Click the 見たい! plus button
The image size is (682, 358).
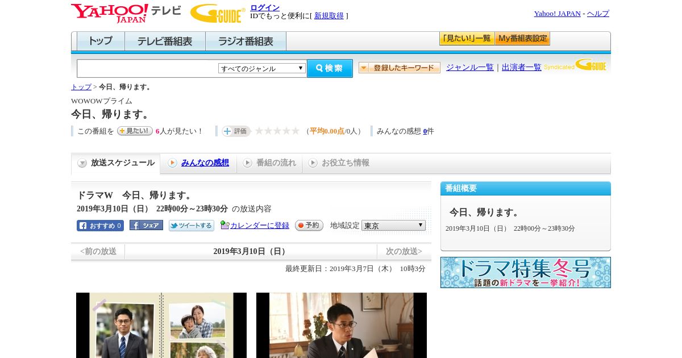[135, 131]
